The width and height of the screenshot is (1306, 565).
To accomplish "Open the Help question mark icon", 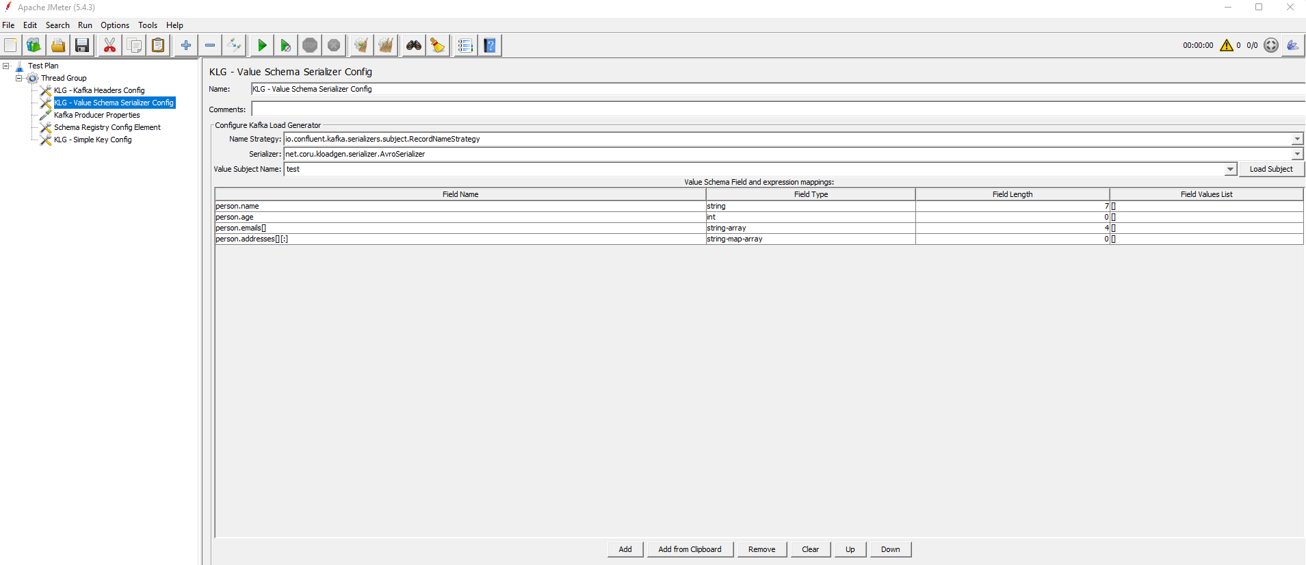I will coord(490,46).
